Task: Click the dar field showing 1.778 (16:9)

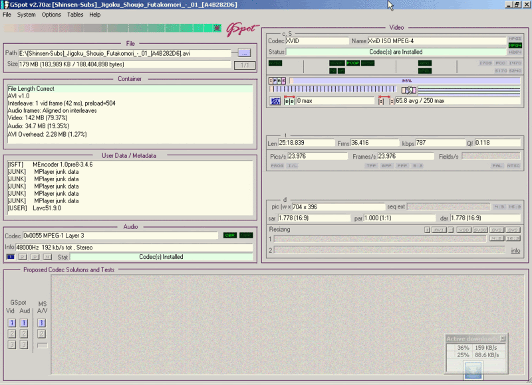Action: [485, 218]
